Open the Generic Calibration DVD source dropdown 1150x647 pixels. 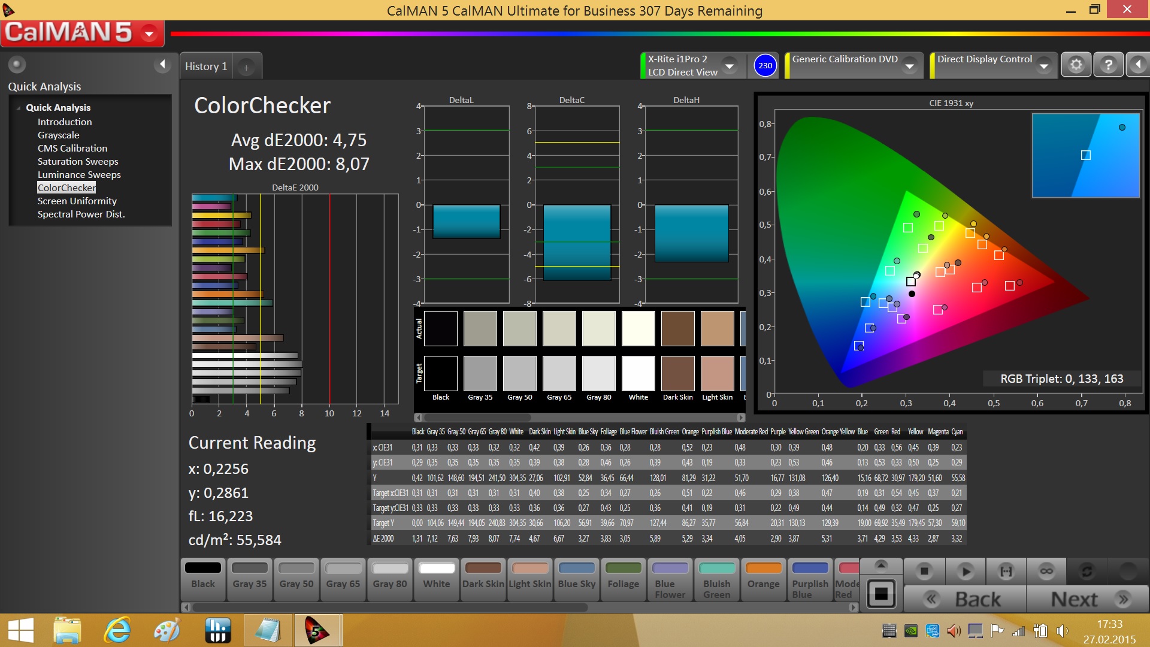910,66
